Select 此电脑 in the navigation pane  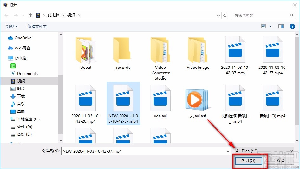pyautogui.click(x=17, y=58)
